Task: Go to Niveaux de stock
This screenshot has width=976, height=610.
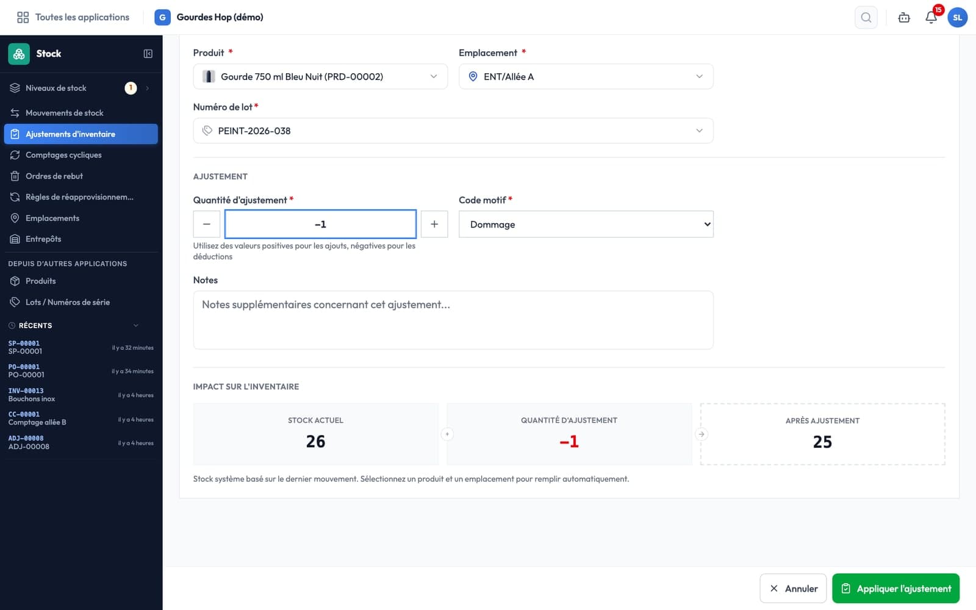Action: tap(56, 88)
